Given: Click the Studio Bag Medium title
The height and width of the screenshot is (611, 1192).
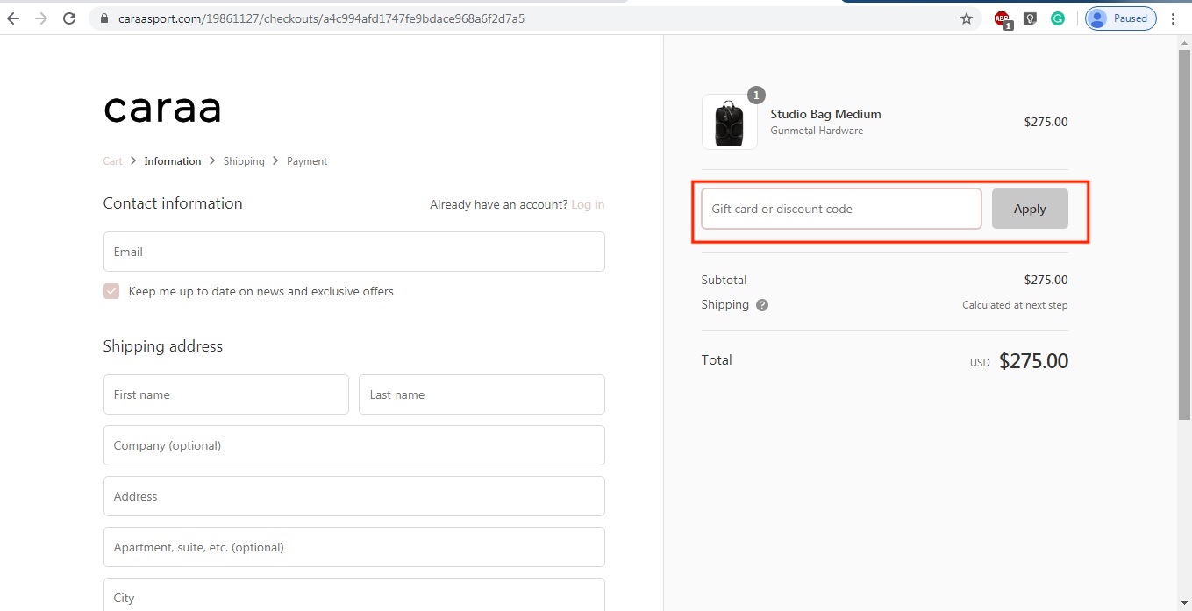Looking at the screenshot, I should [x=825, y=114].
